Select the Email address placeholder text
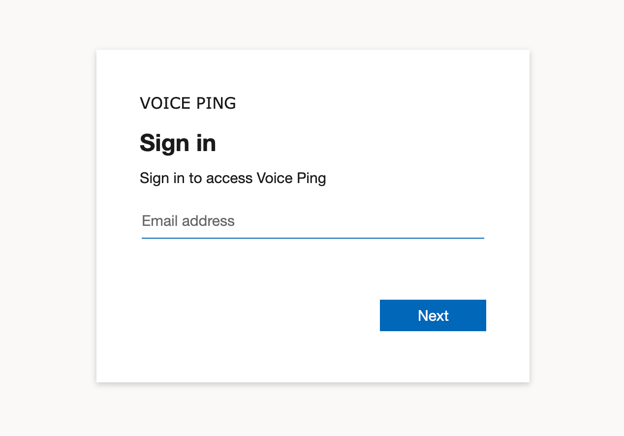The image size is (624, 436). [x=188, y=221]
